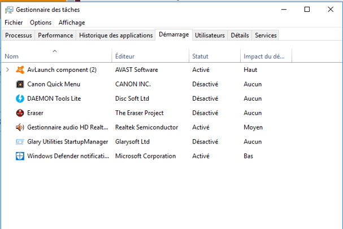
Task: Close the Gestionnaire des tâches window
Action: (x=331, y=10)
